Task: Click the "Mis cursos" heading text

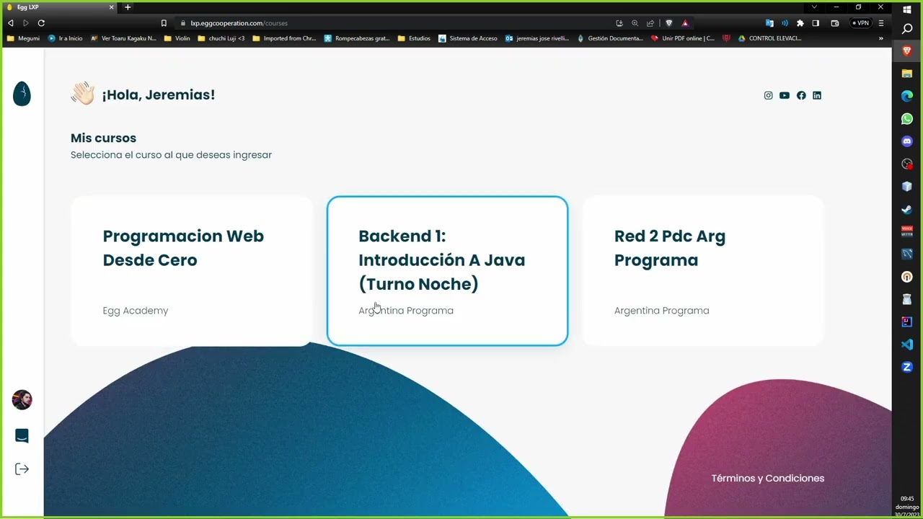Action: coord(103,138)
